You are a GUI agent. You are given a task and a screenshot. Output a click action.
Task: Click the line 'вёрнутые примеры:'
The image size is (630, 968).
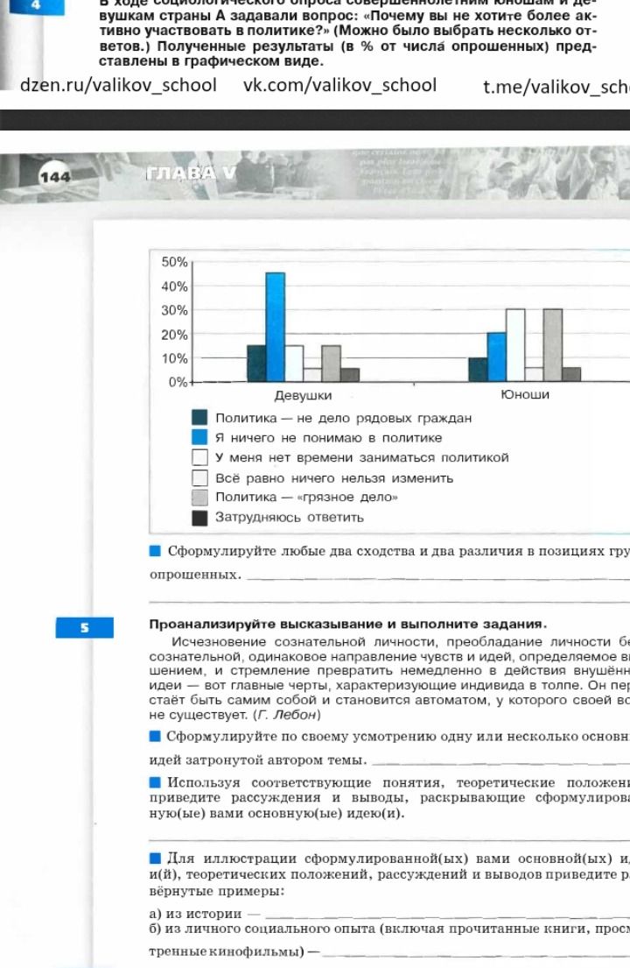click(x=216, y=892)
